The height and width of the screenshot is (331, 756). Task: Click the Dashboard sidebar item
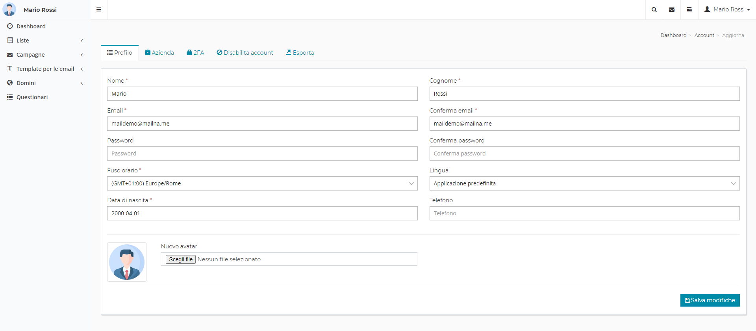[31, 26]
